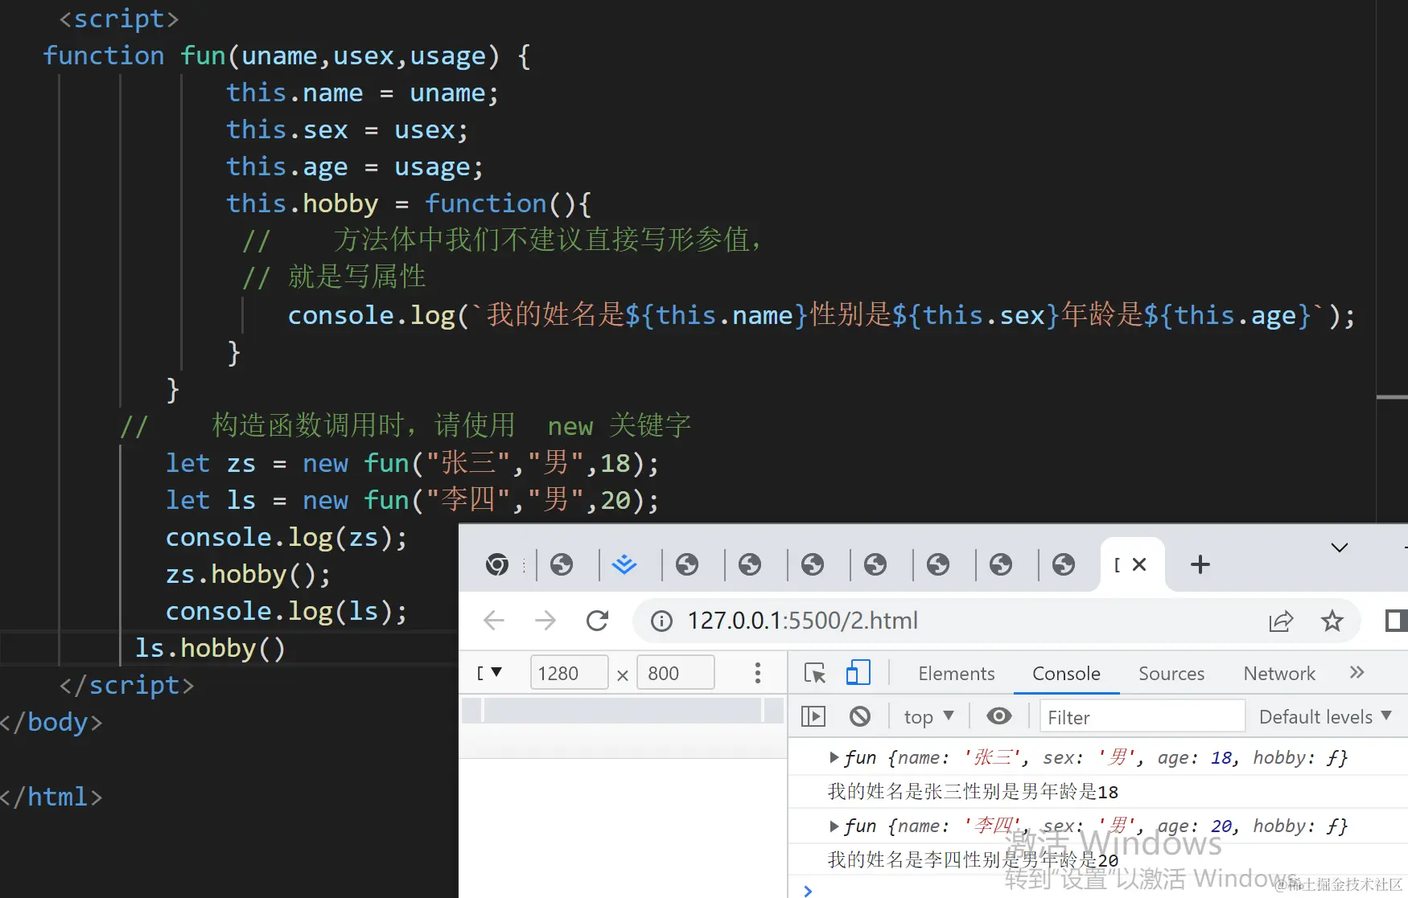Screen dimensions: 1408x898
Task: Select the opening <script> tag in editor
Action: coord(119,18)
